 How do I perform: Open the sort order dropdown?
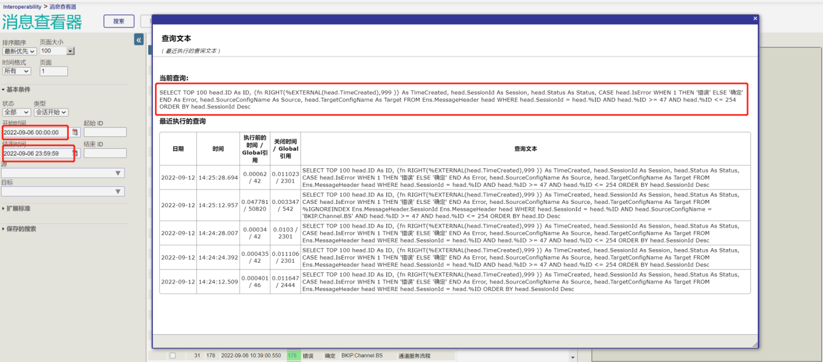pyautogui.click(x=20, y=51)
